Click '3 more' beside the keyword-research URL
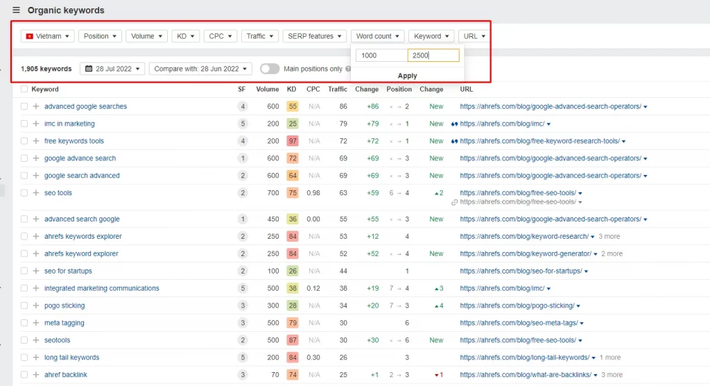Viewport: 710px width, 386px height. 609,236
